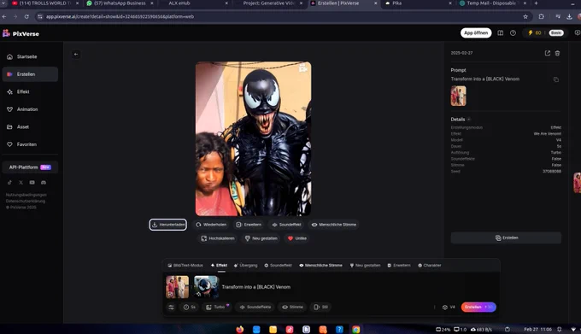Click App öffnen button

click(476, 33)
